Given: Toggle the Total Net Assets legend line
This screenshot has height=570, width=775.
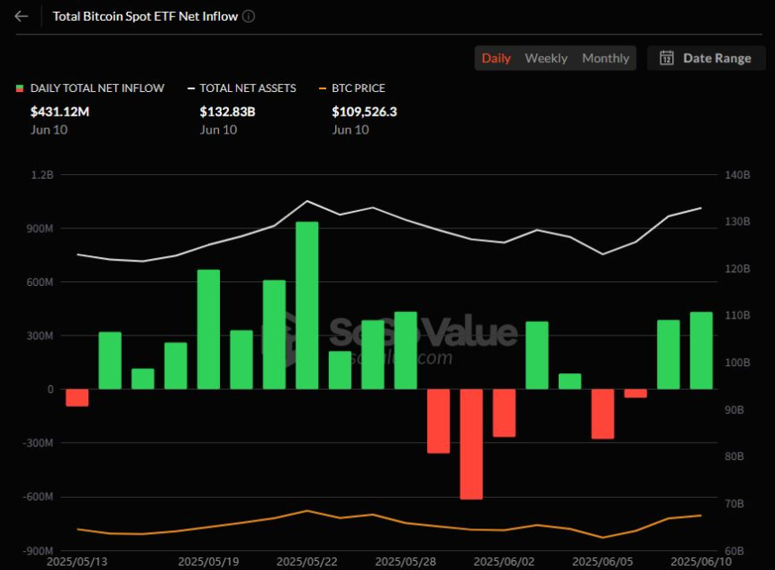Looking at the screenshot, I should tap(191, 88).
